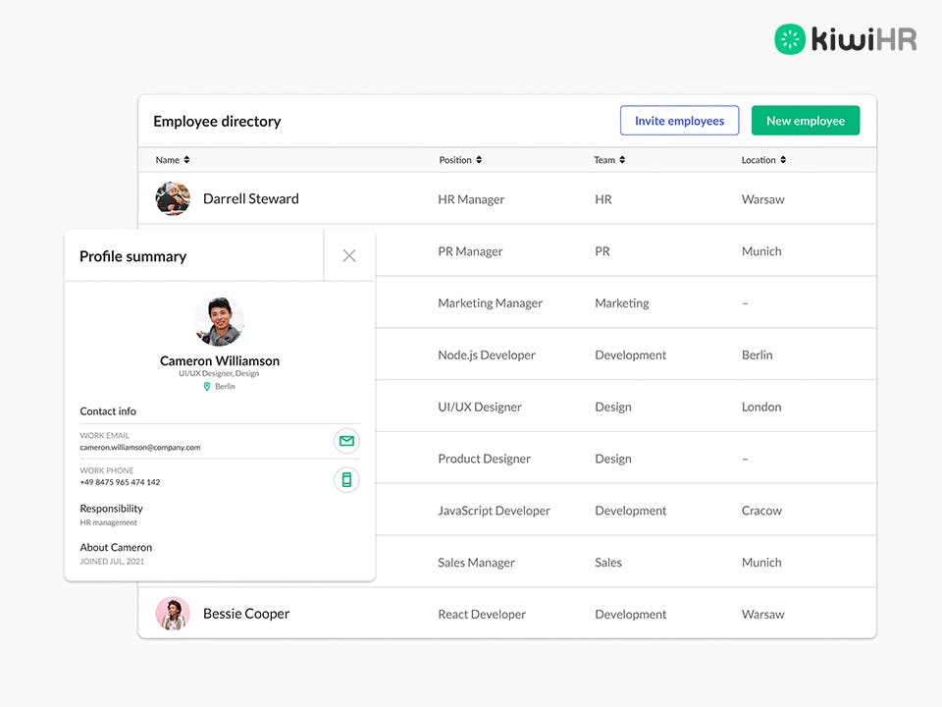Click the Employee directory heading

217,122
